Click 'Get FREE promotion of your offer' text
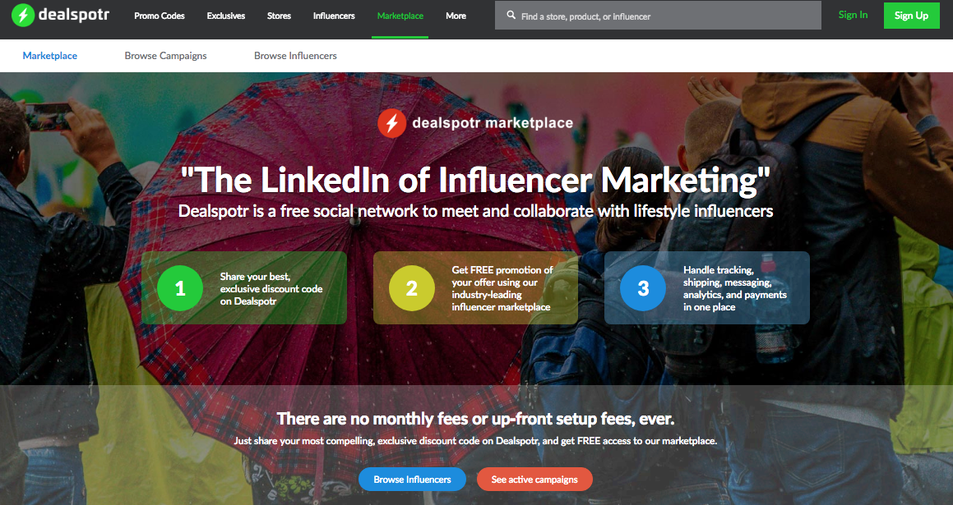Viewport: 953px width, 505px height. click(x=502, y=288)
